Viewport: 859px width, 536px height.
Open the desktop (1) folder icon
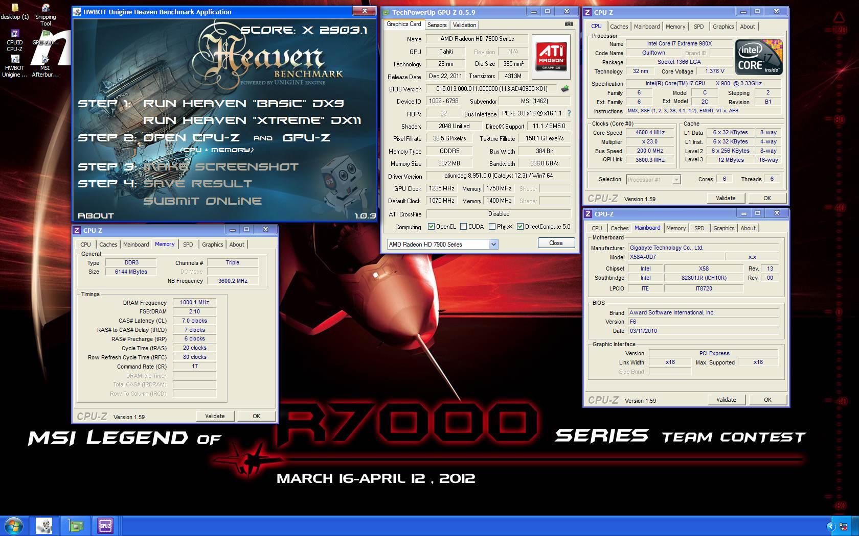tap(14, 11)
